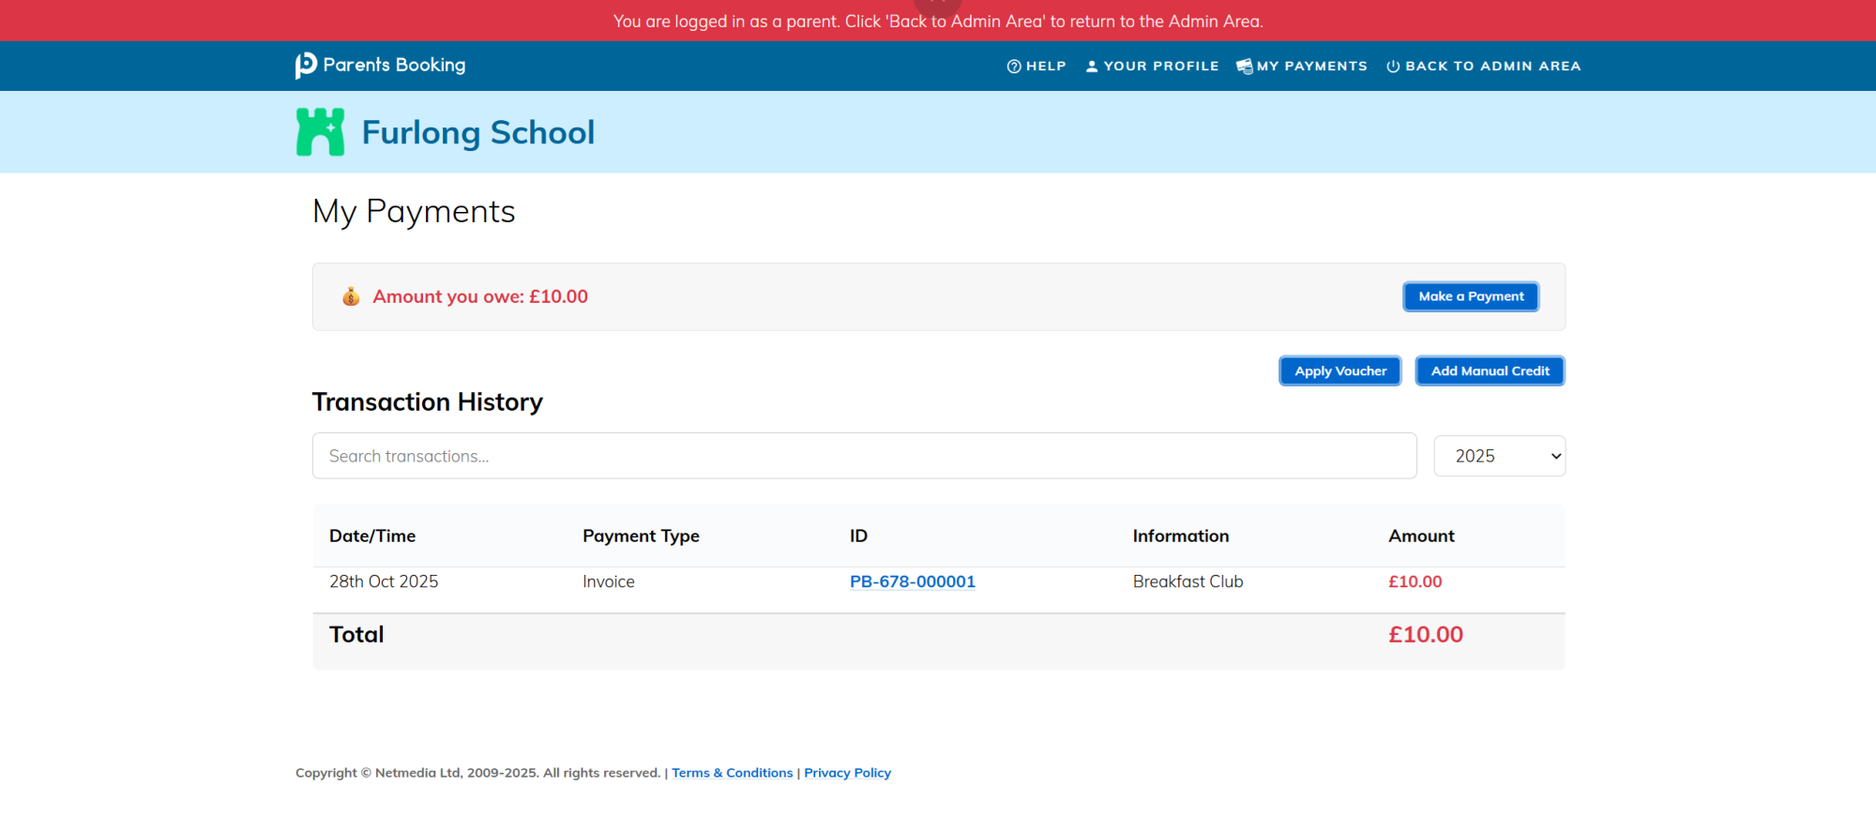Return via Back to Admin Area
Screen dimensions: 1876x830
point(1492,67)
